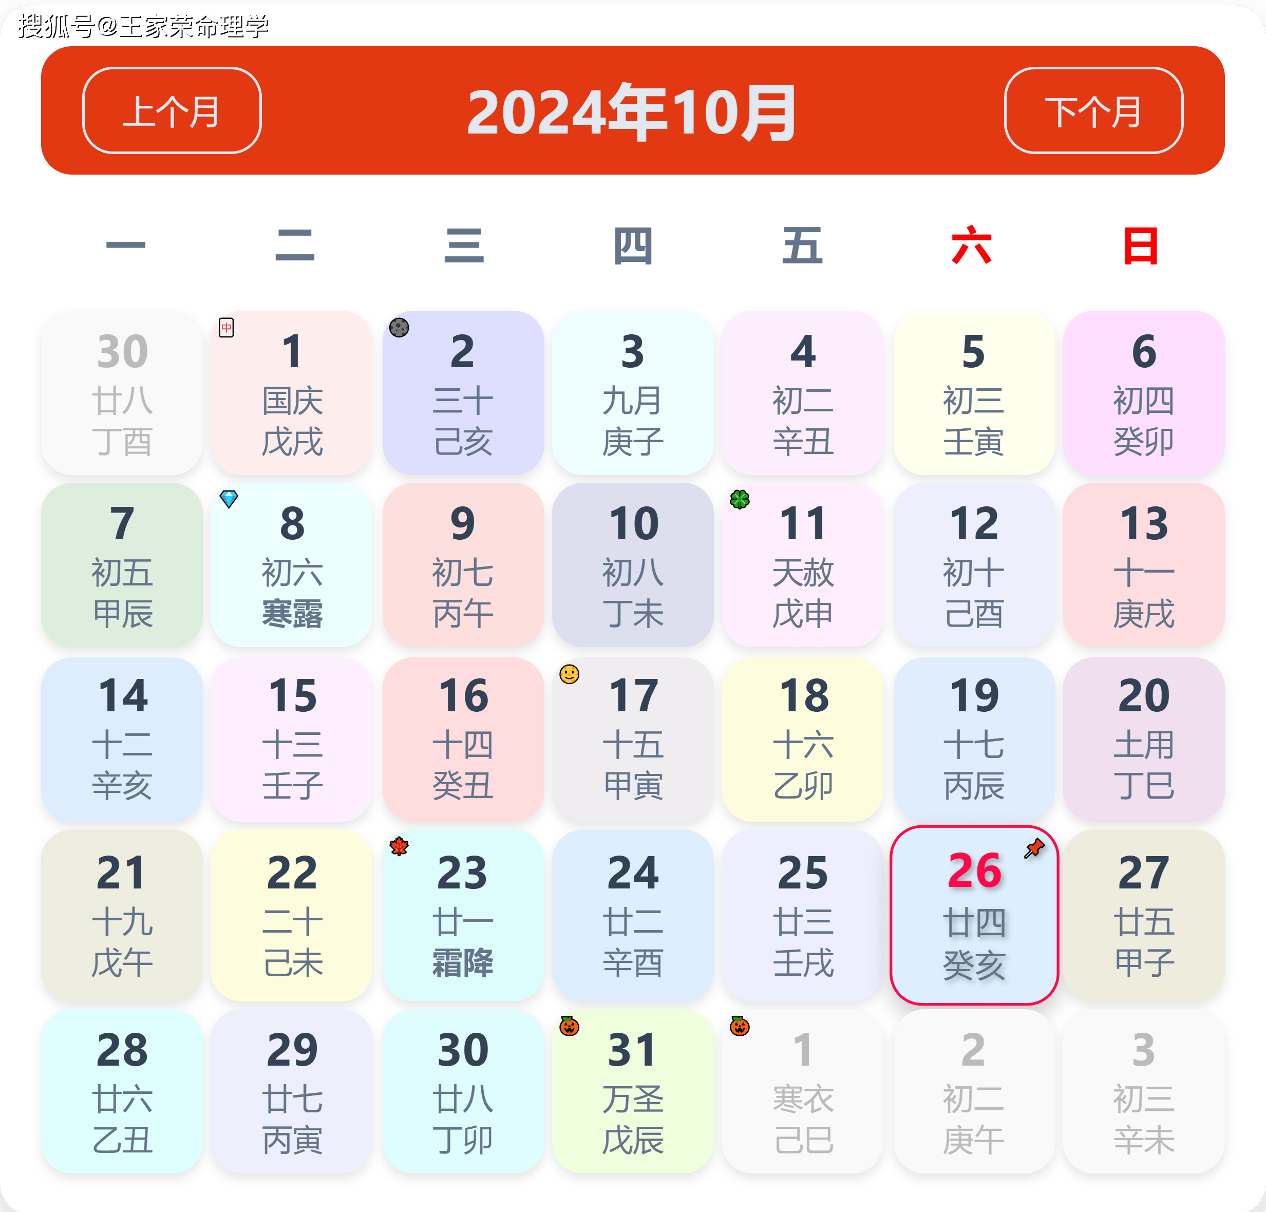Select the date 22 二十 己未

coord(291,916)
